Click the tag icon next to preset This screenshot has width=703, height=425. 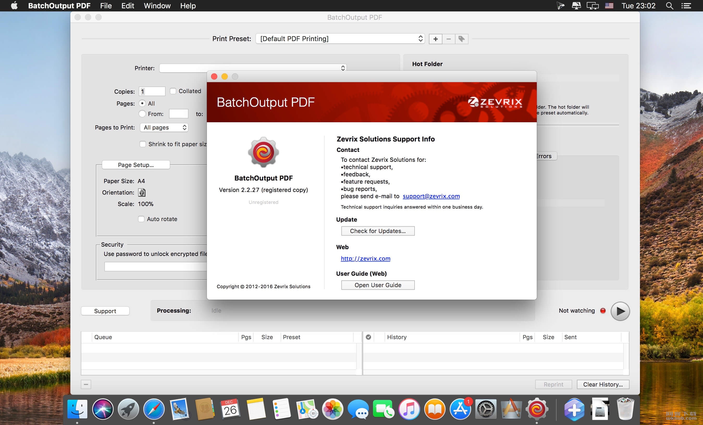coord(462,39)
